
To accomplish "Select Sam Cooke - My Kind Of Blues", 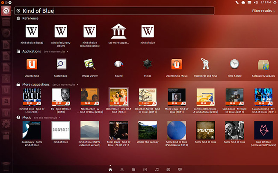I will tap(234, 97).
